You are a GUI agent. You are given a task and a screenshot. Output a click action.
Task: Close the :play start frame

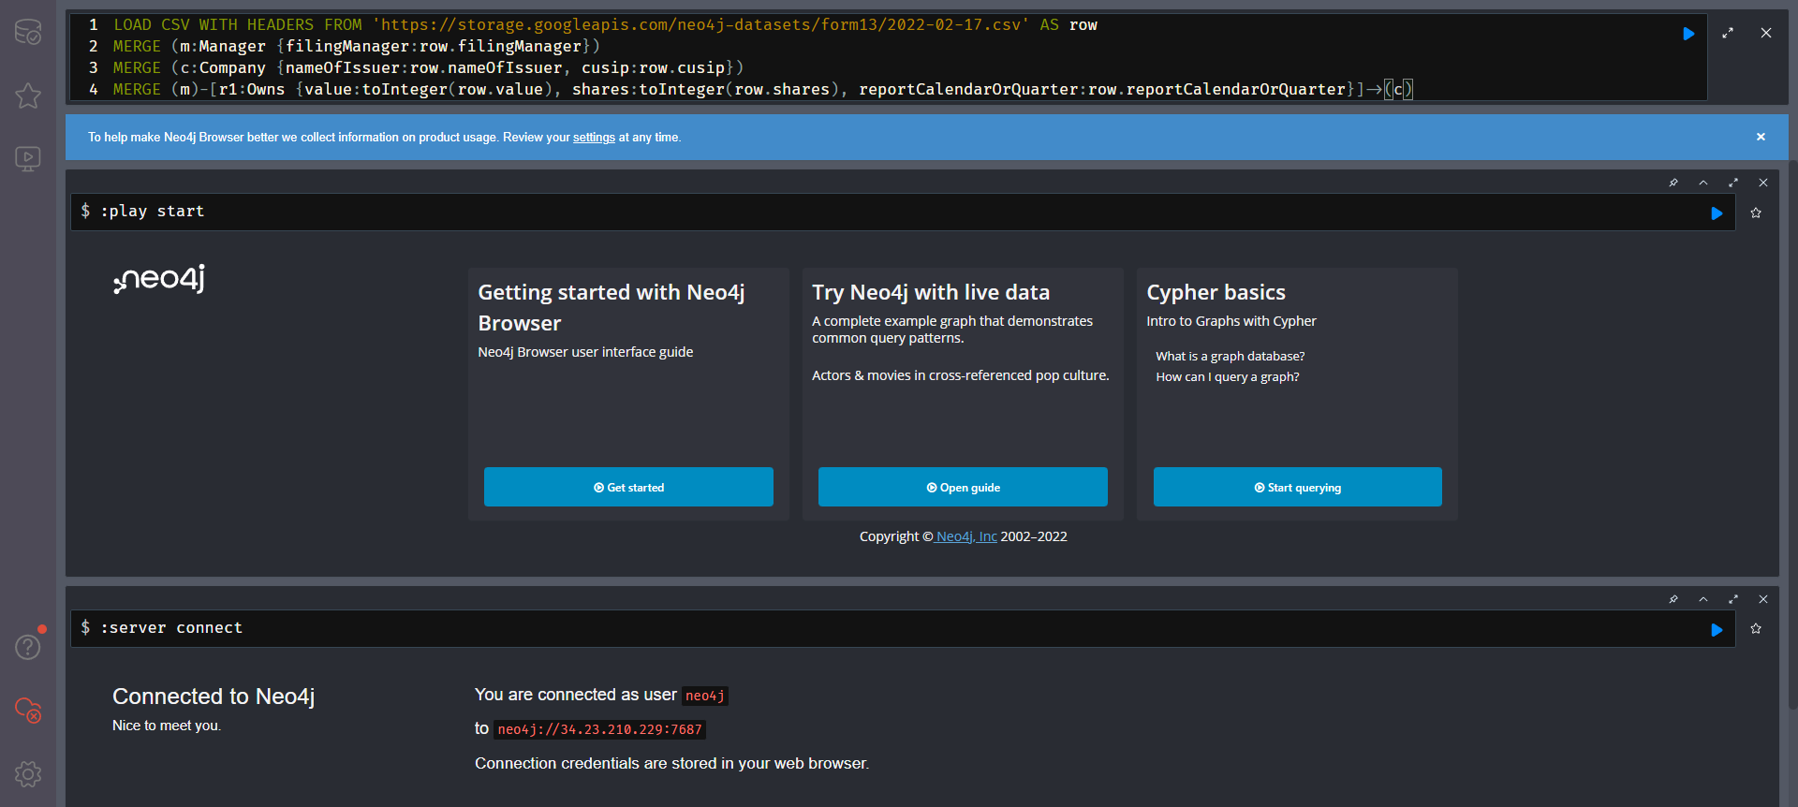(x=1763, y=183)
